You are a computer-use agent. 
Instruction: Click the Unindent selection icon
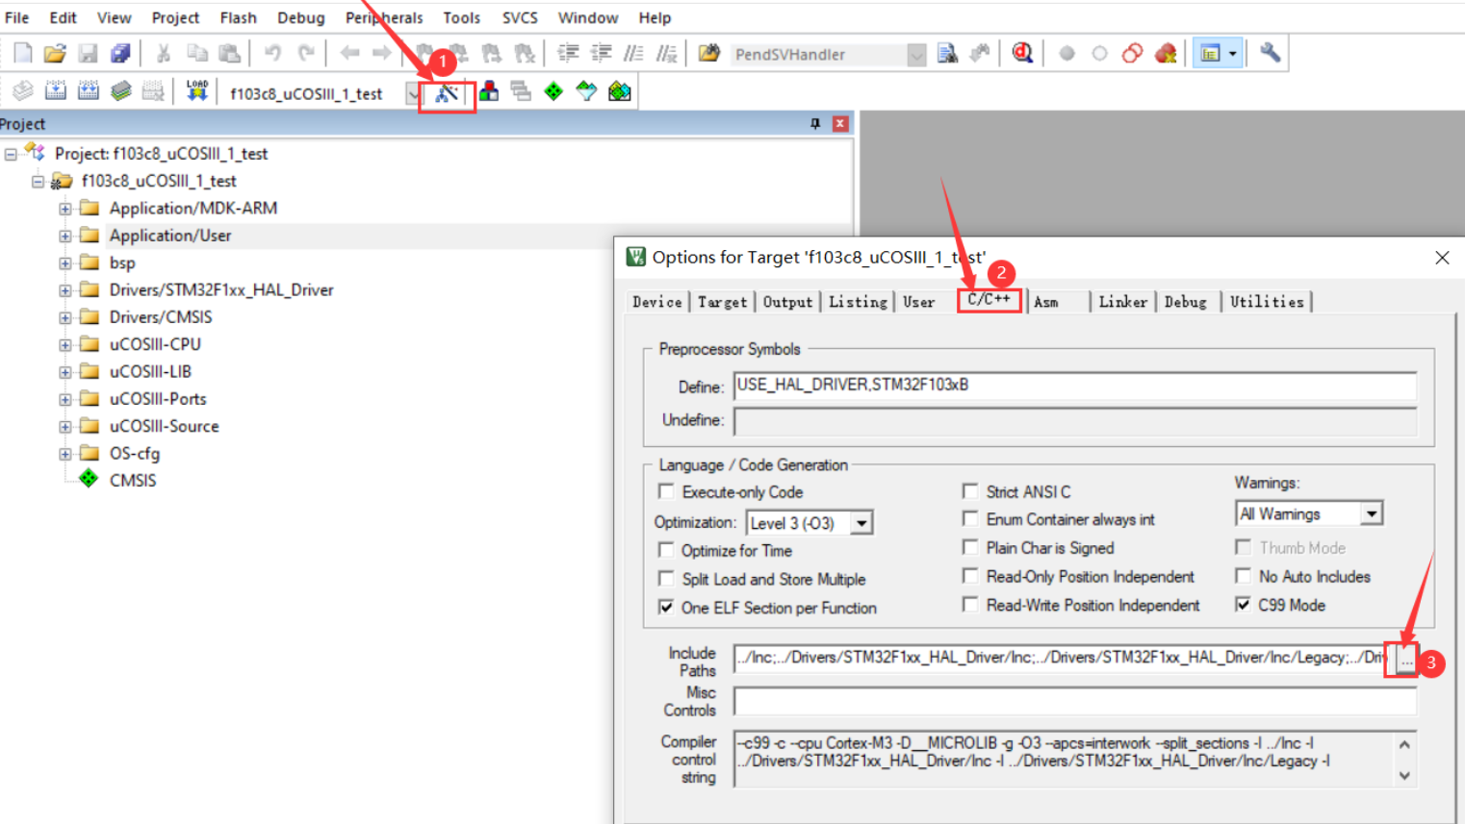(602, 54)
